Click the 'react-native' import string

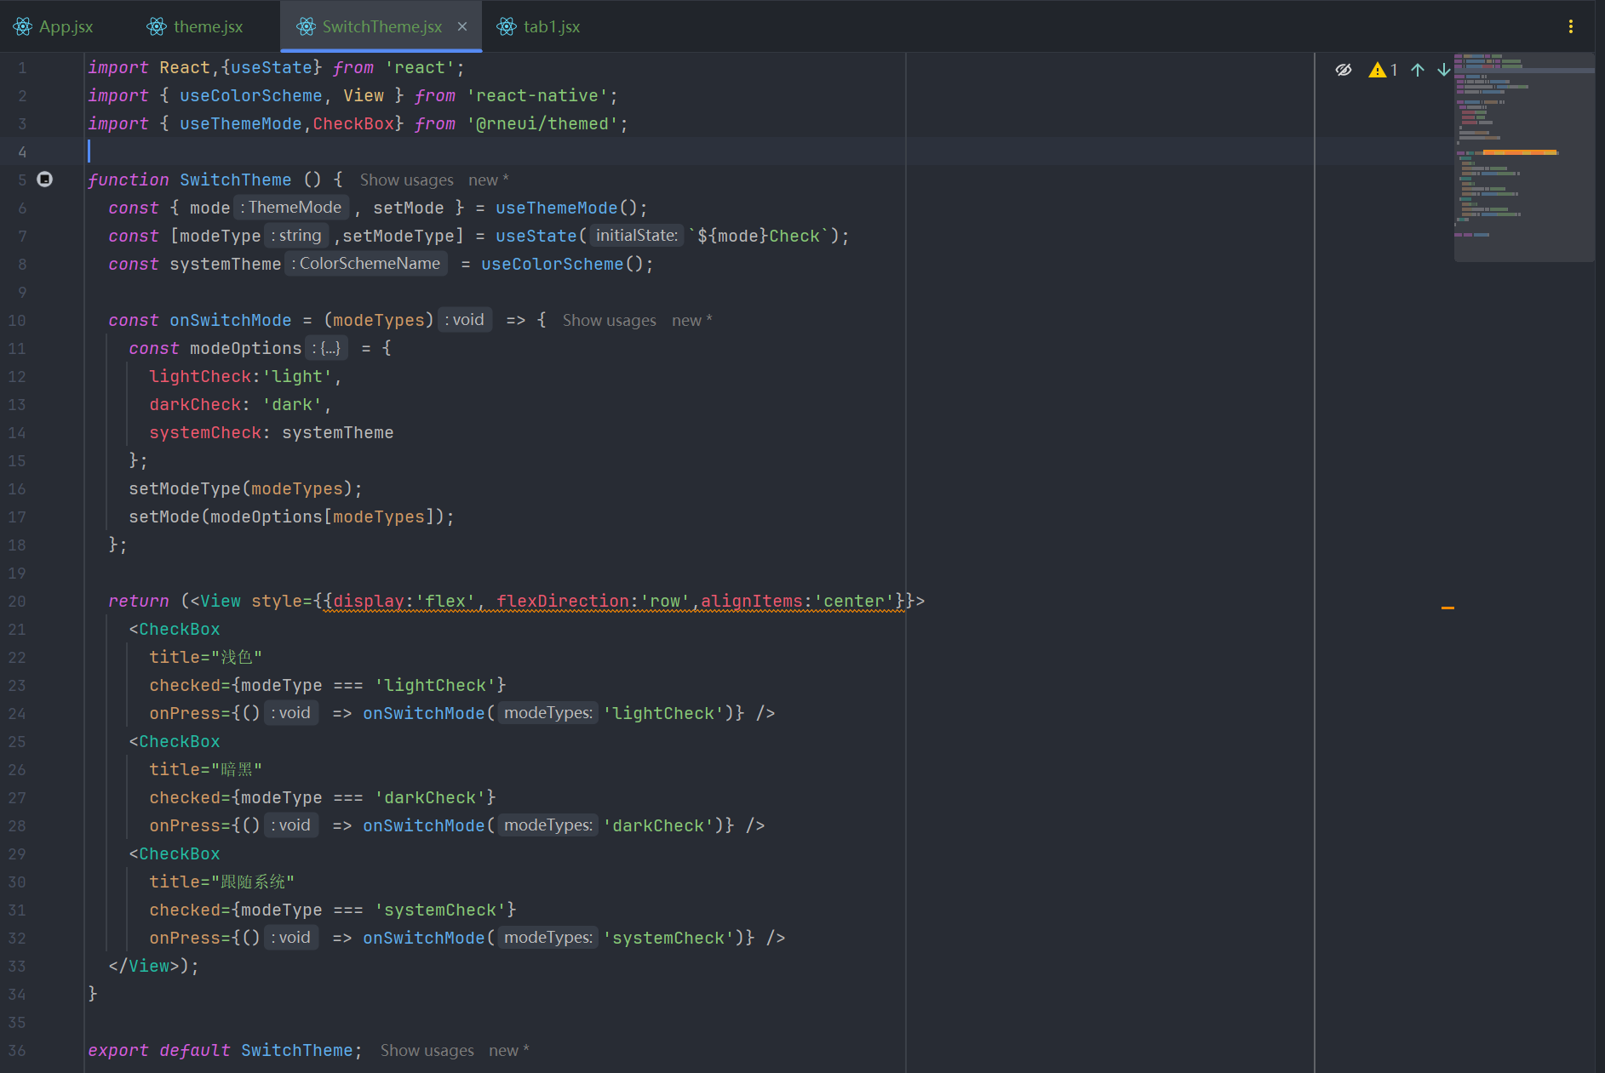tap(537, 95)
